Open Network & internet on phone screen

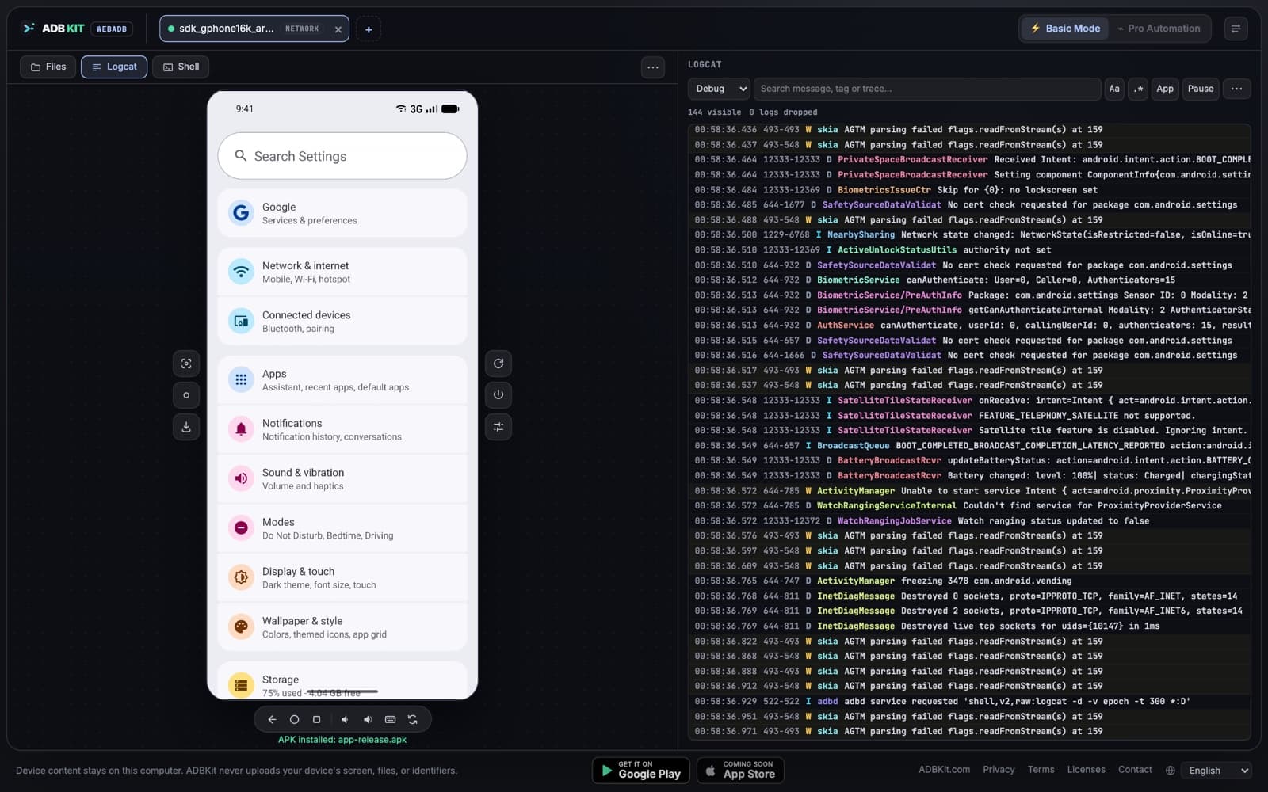(x=342, y=272)
